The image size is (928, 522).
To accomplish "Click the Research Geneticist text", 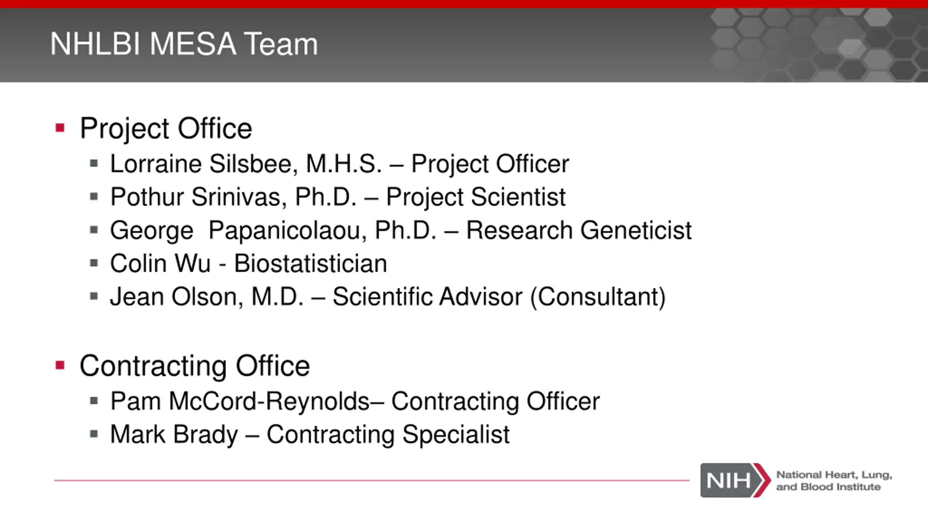I will (579, 231).
